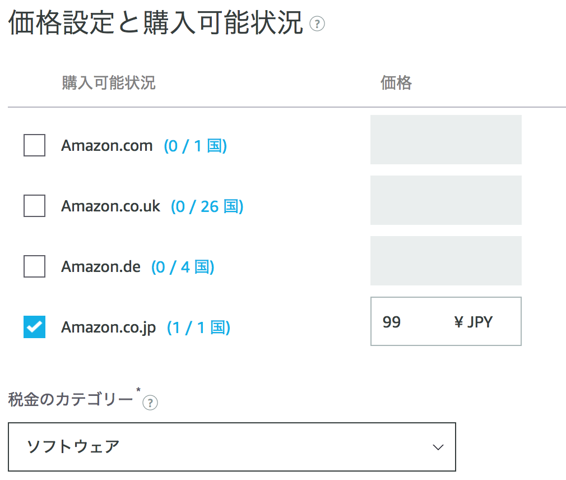The height and width of the screenshot is (480, 566).
Task: Enable the Amazon.com checkbox
Action: 34,146
